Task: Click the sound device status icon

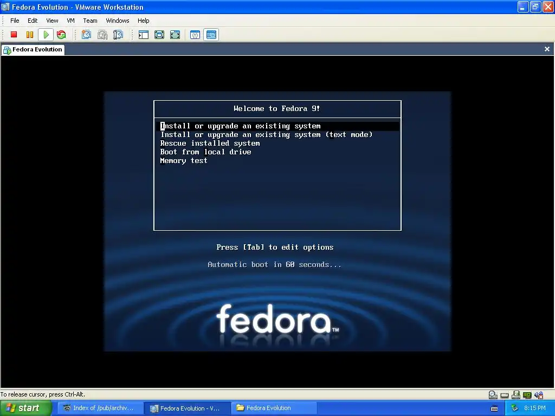Action: coord(539,395)
